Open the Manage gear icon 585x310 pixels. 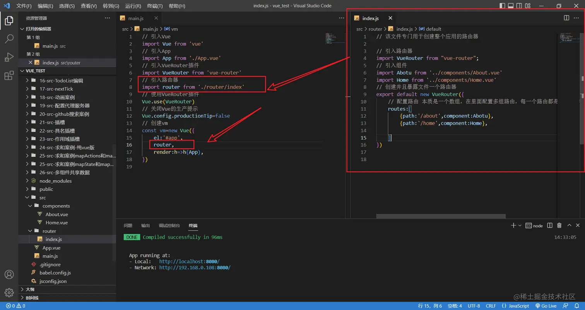(x=9, y=293)
